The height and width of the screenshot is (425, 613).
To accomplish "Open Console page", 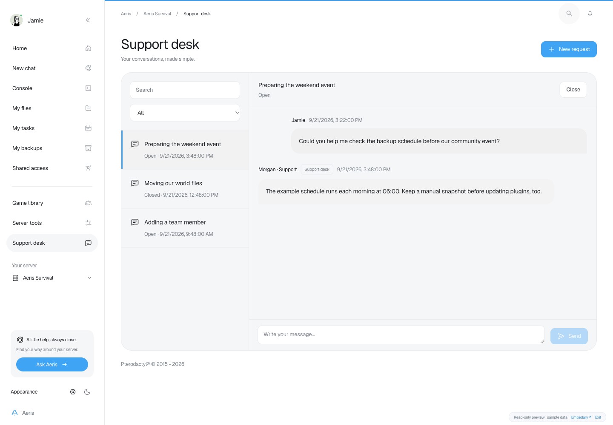I will coord(52,88).
